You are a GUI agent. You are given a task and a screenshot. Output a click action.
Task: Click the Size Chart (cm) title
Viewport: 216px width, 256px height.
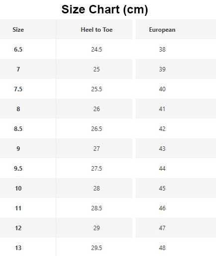105,10
